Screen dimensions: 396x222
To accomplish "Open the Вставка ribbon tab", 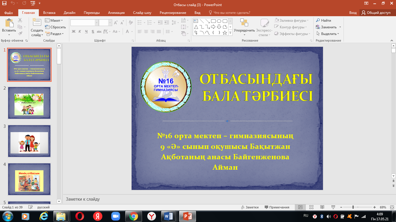I will (x=49, y=13).
